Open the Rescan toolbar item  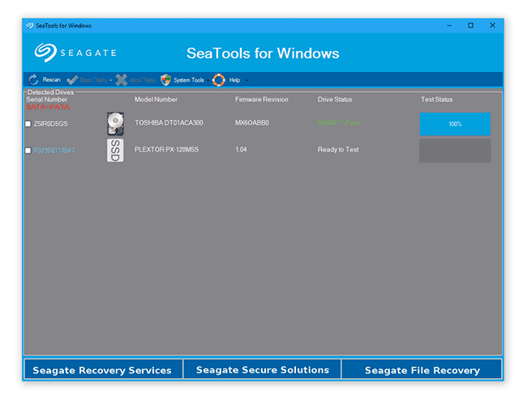point(51,80)
